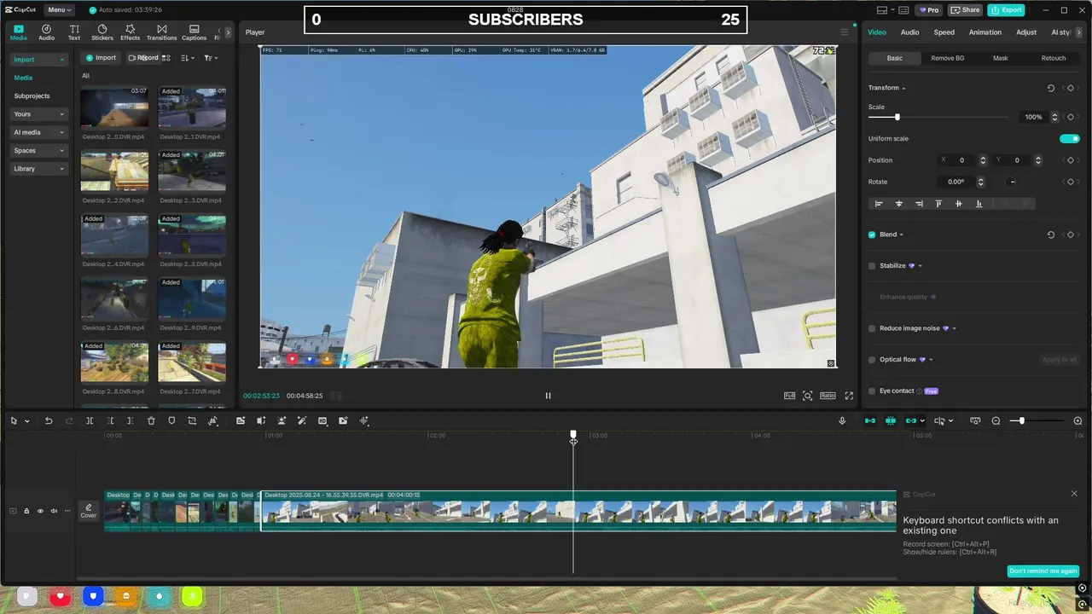Enter fullscreen player preview
Viewport: 1092px width, 614px height.
click(849, 396)
